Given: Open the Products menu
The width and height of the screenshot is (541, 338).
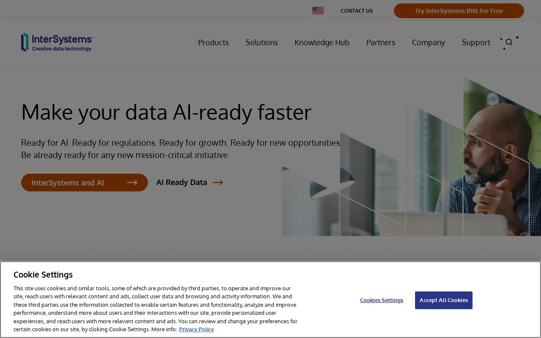Looking at the screenshot, I should click(x=213, y=42).
